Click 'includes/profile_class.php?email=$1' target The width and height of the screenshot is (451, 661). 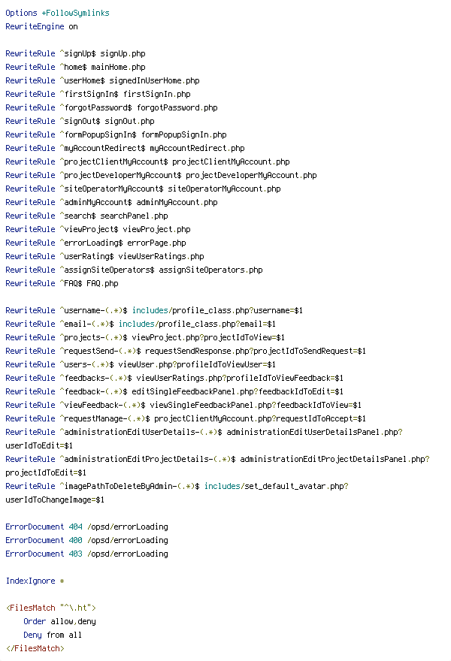tap(198, 323)
